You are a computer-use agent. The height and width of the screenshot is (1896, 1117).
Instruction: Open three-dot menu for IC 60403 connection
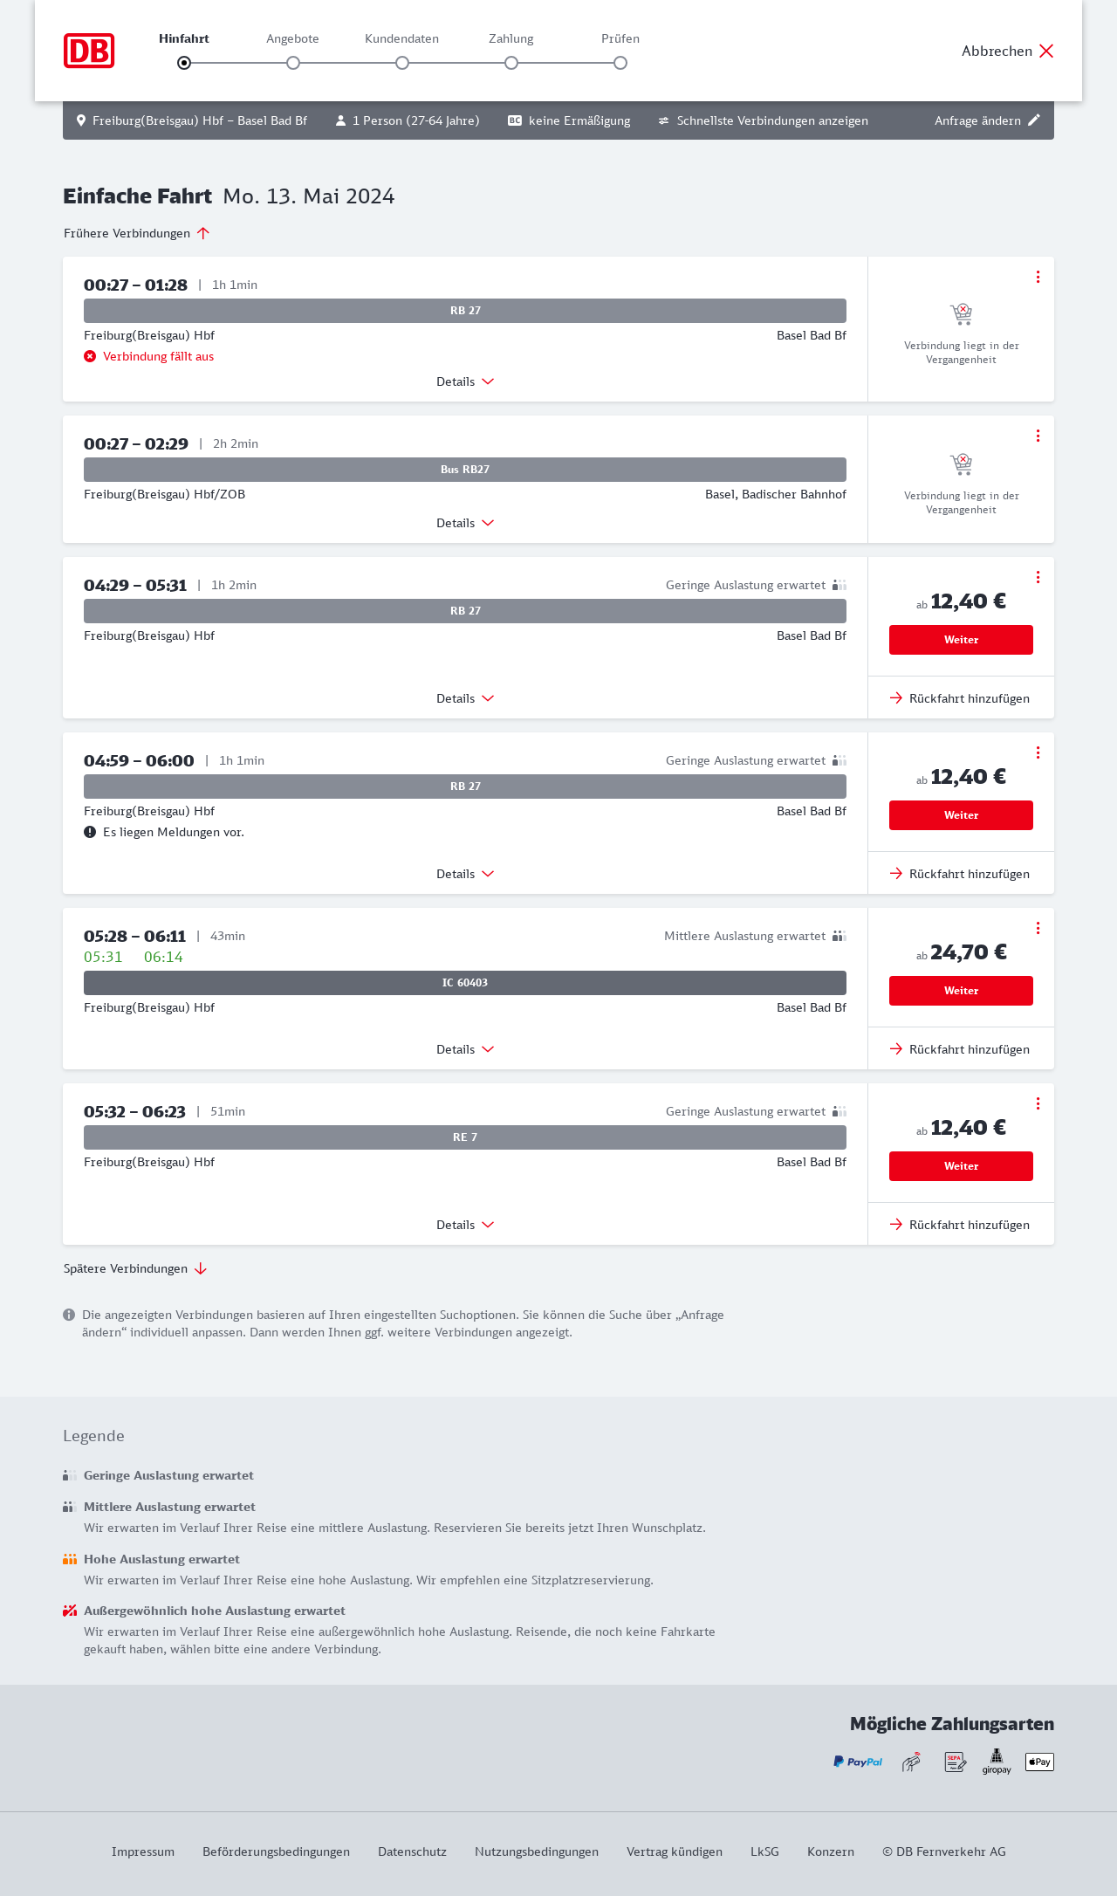click(1038, 928)
